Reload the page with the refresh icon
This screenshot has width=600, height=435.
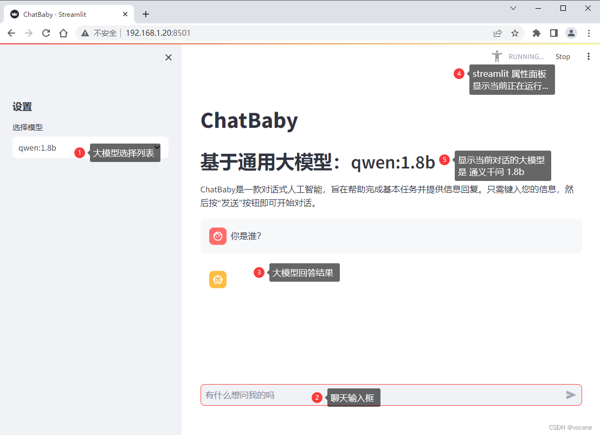click(x=46, y=33)
